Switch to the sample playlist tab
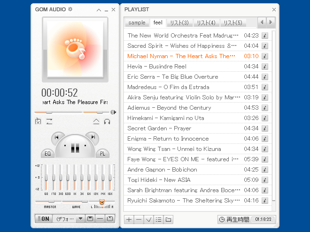Screen dimensions: 310x232 point(137,22)
